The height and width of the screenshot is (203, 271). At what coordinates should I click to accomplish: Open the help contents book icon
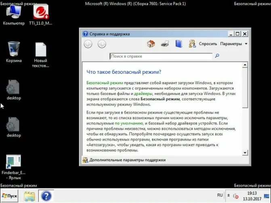(x=179, y=44)
